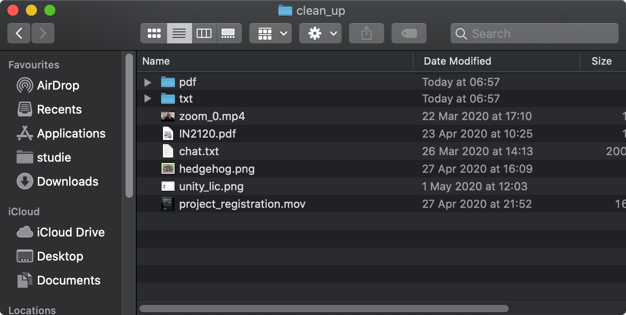626x315 pixels.
Task: Open Applications in the sidebar
Action: click(x=61, y=133)
